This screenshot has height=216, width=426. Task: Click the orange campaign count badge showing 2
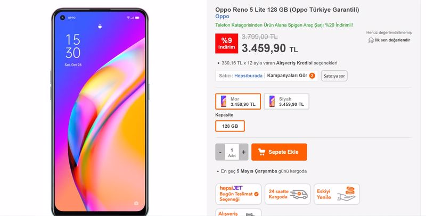pyautogui.click(x=312, y=76)
